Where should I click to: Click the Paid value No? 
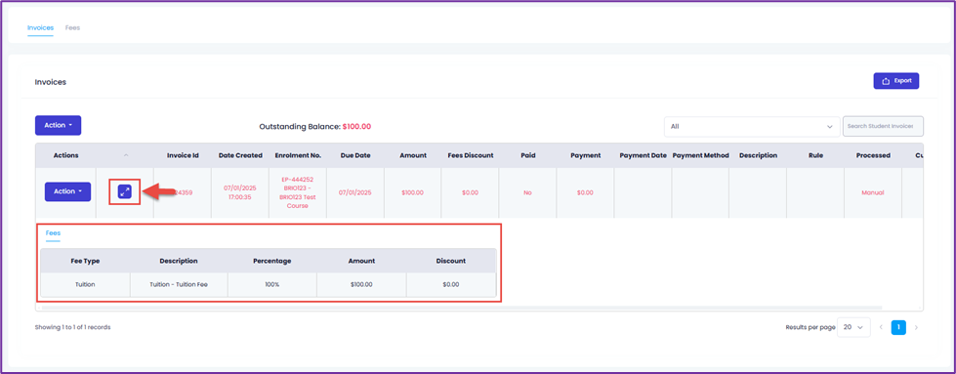[x=528, y=192]
